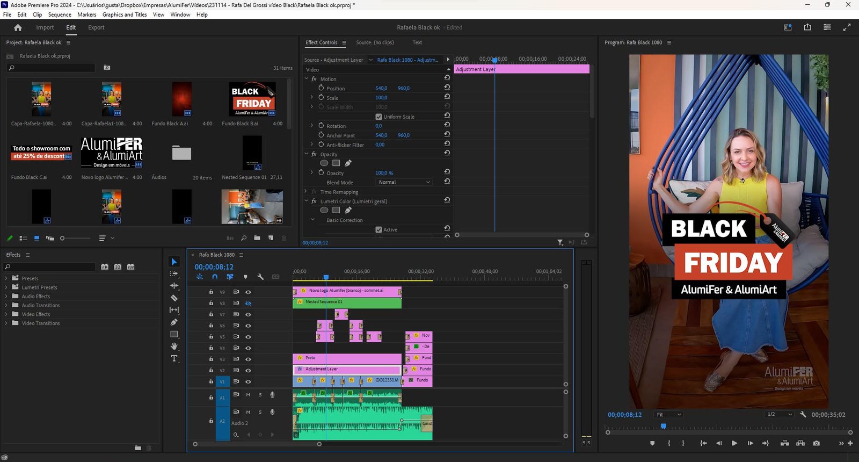Open playback resolution 1/2 dropdown
859x462 pixels.
(x=780, y=414)
